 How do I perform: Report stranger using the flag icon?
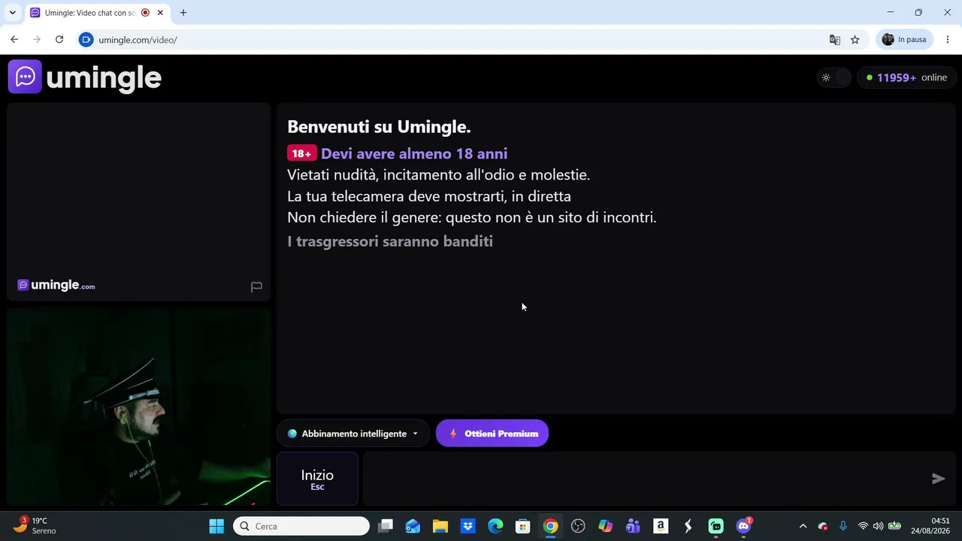256,286
